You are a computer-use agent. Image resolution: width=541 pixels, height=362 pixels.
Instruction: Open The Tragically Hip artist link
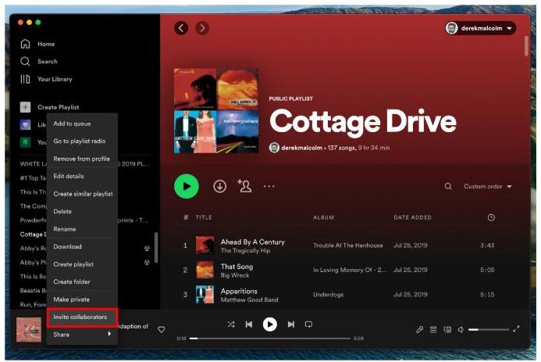click(245, 251)
